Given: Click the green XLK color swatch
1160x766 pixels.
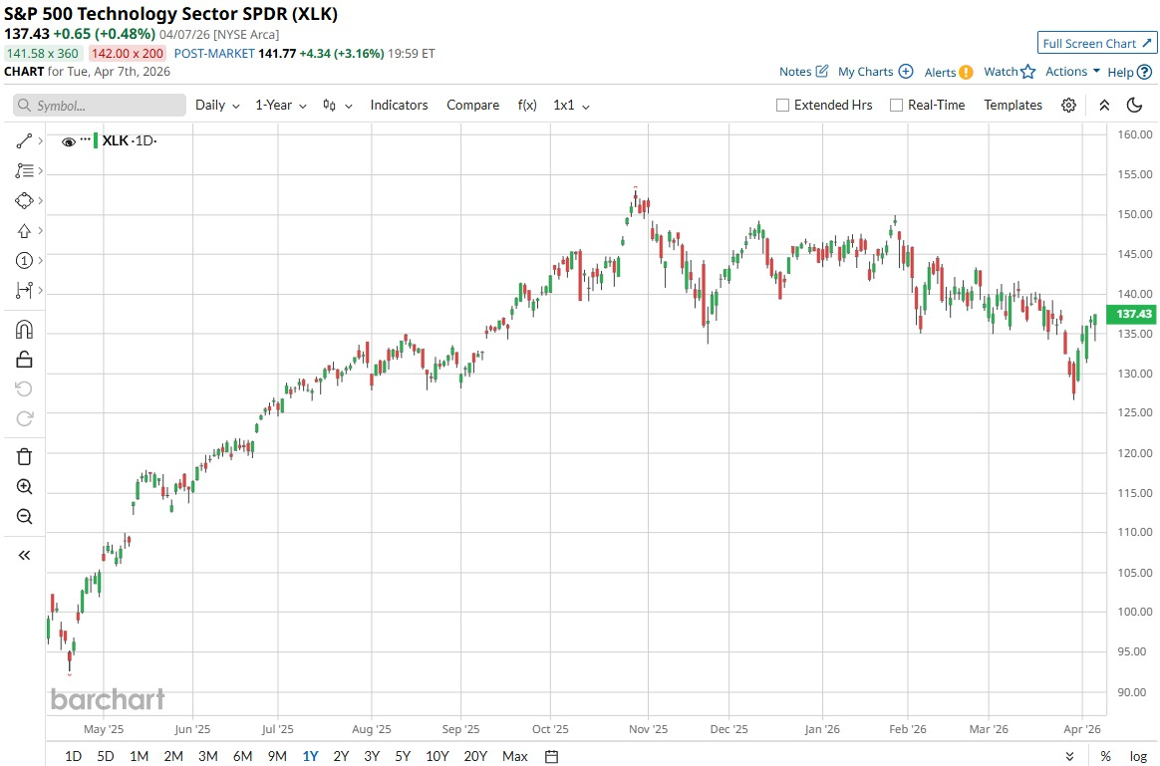Looking at the screenshot, I should tap(96, 141).
